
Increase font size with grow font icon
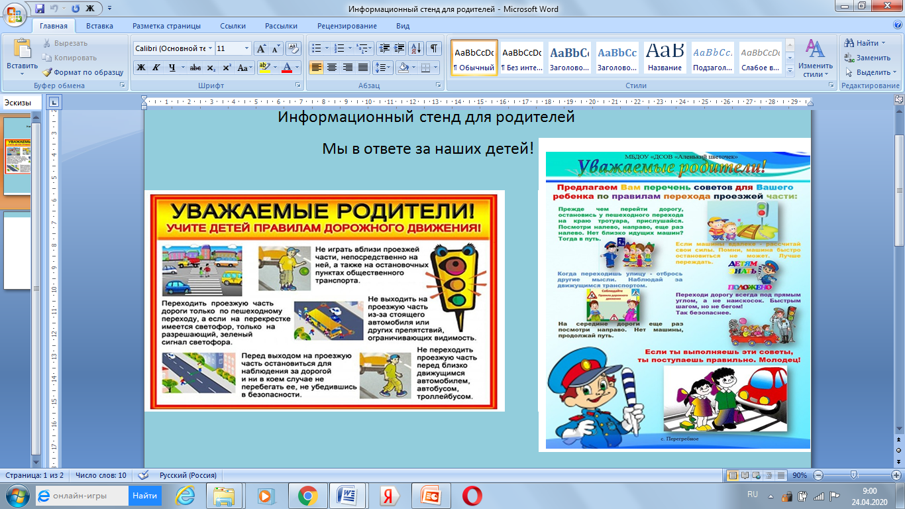point(261,48)
